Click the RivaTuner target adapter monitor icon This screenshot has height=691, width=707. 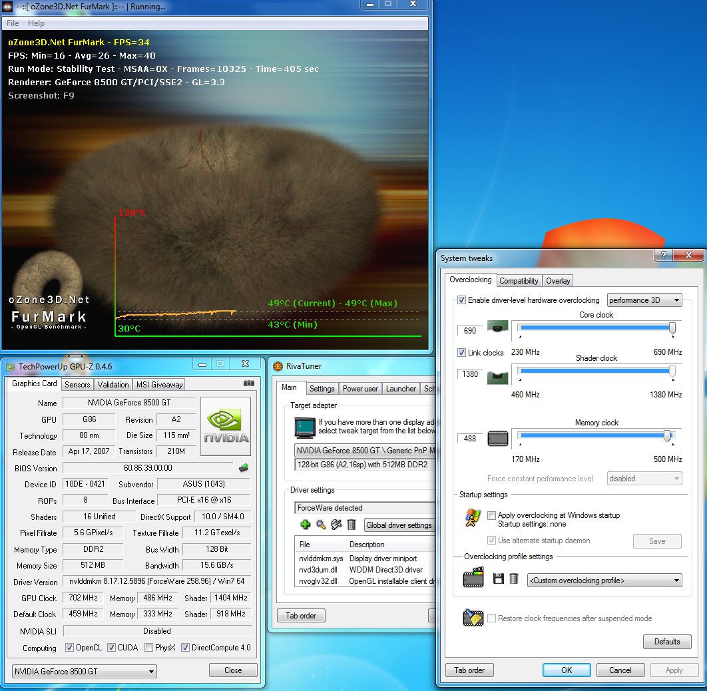[305, 428]
